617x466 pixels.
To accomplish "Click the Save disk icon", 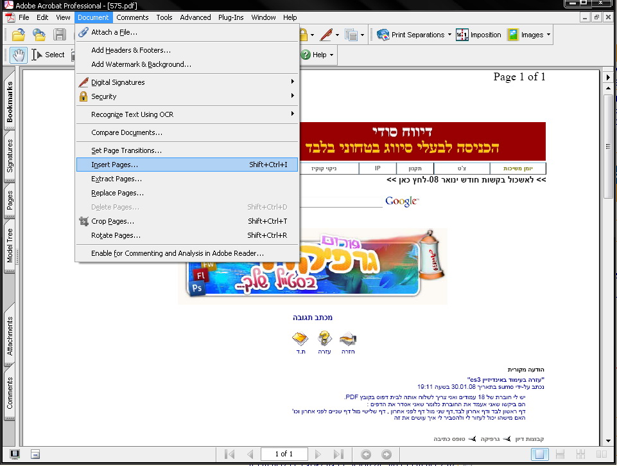I will pos(60,35).
